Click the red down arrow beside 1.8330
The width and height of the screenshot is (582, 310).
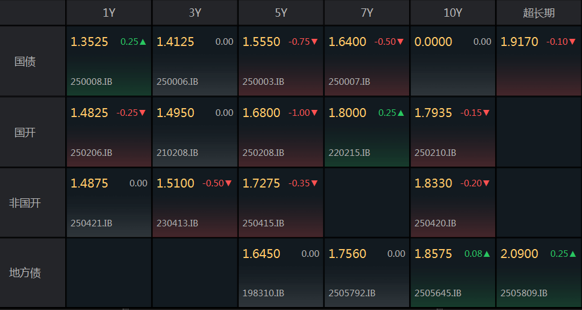tap(486, 183)
